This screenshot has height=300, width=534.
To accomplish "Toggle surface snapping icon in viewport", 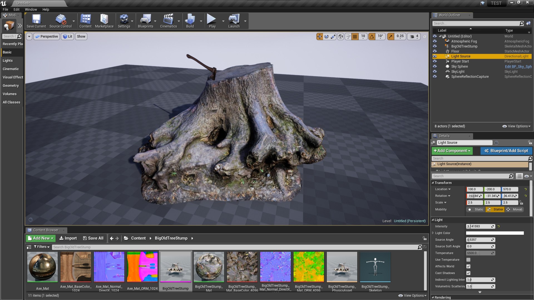I will point(348,36).
